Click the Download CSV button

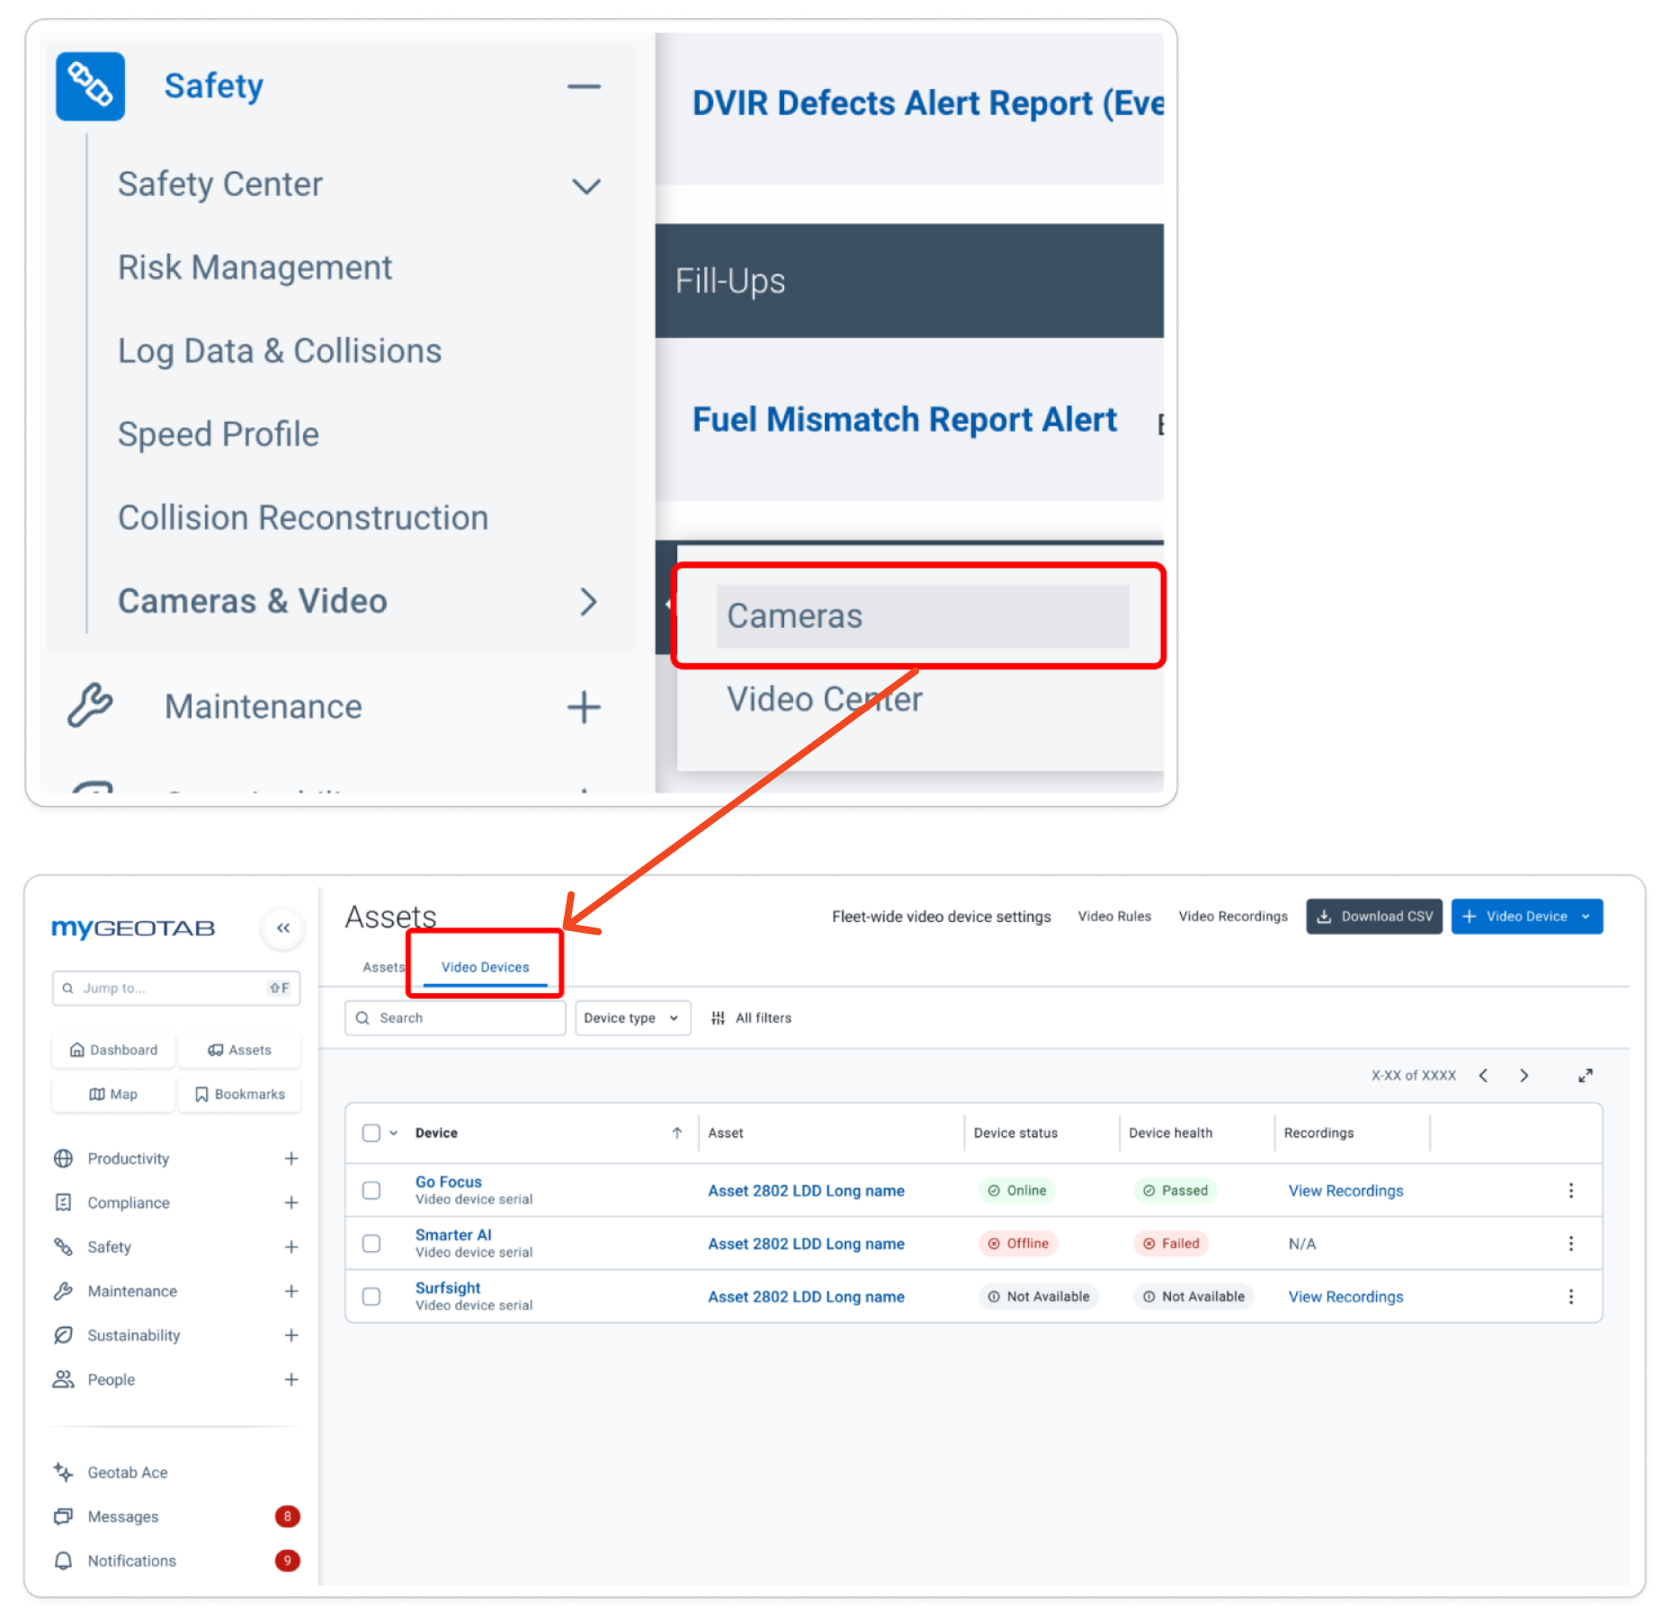pyautogui.click(x=1373, y=916)
